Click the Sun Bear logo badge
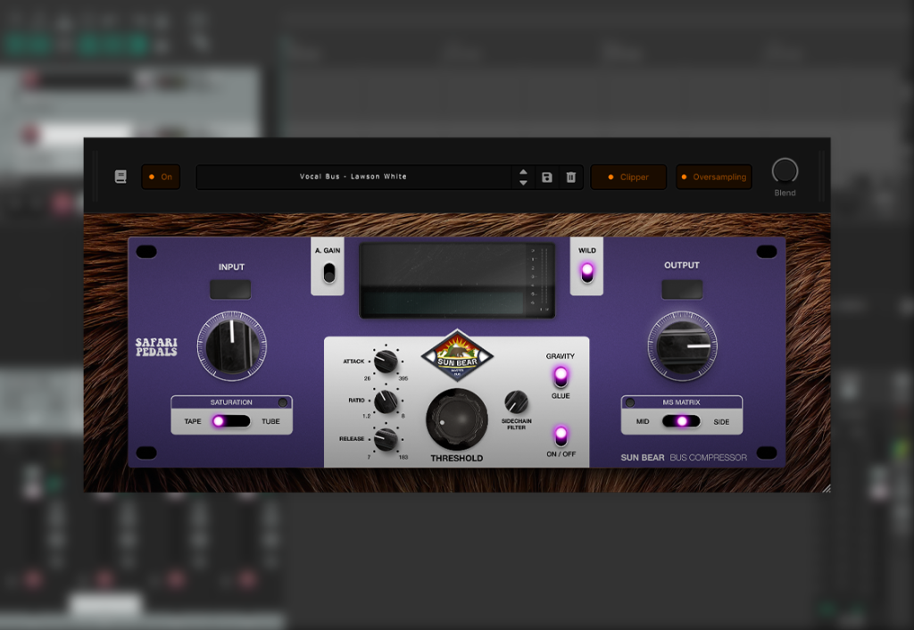This screenshot has width=914, height=630. 457,356
